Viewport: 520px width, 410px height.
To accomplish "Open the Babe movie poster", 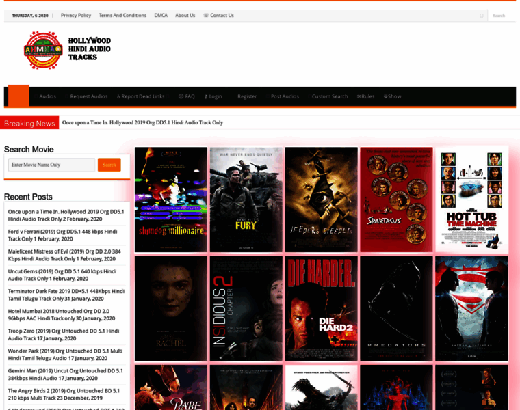I will coord(171,387).
